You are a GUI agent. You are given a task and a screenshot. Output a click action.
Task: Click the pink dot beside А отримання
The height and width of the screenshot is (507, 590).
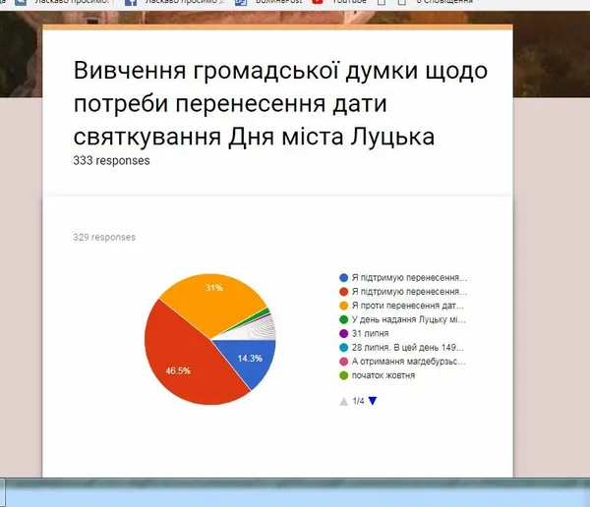tap(343, 362)
